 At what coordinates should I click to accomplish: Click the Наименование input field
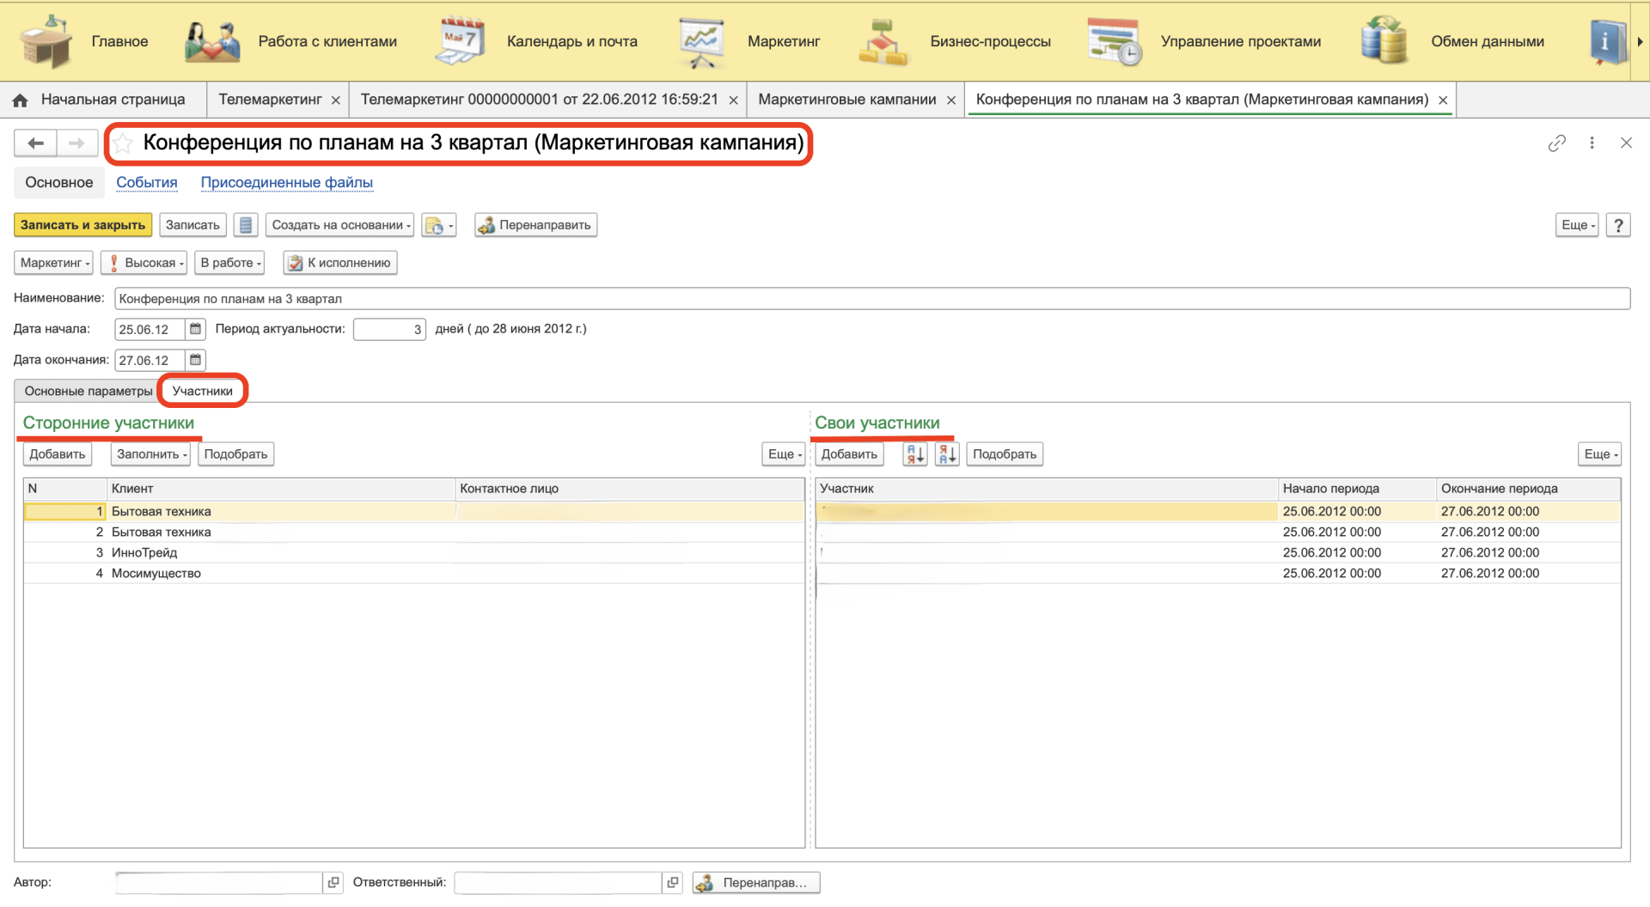point(871,299)
